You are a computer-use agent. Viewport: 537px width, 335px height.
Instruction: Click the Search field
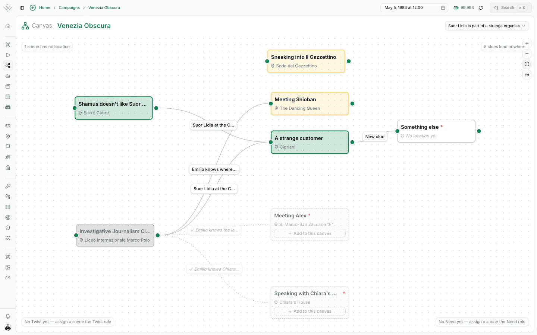click(511, 8)
